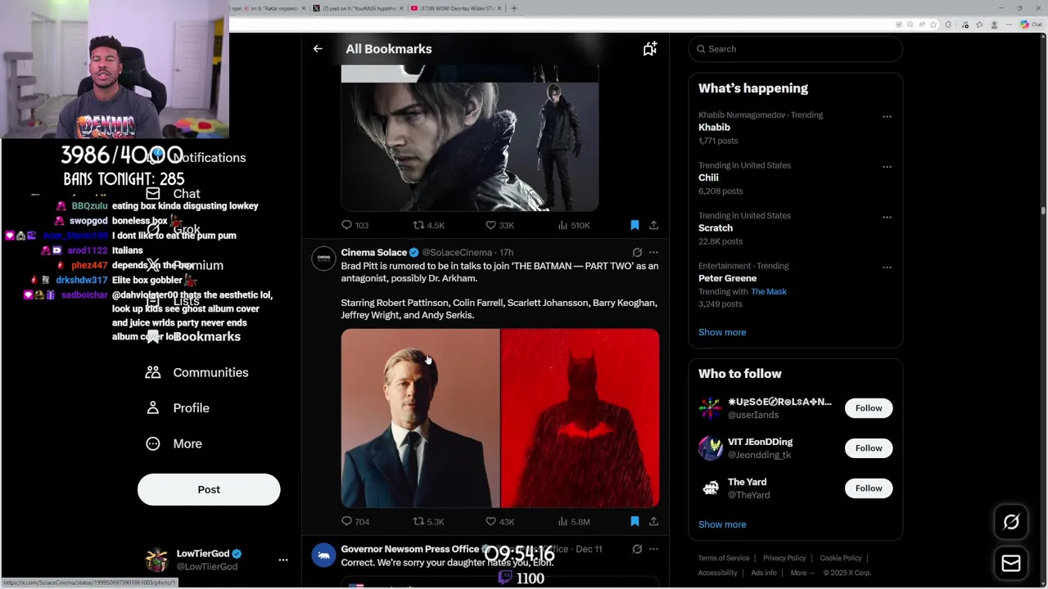The image size is (1048, 589).
Task: Open a new browser tab
Action: tap(514, 8)
